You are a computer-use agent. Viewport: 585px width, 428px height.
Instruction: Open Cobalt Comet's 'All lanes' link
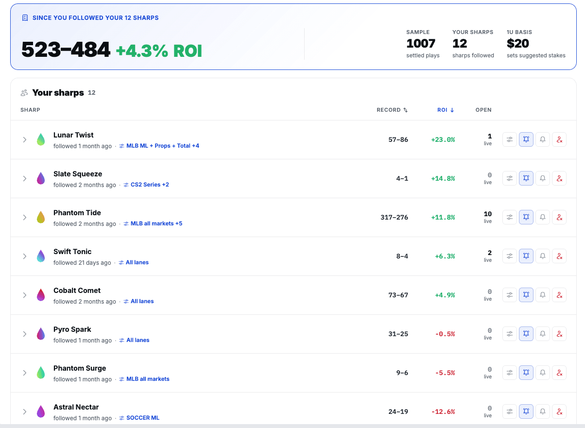pyautogui.click(x=138, y=301)
